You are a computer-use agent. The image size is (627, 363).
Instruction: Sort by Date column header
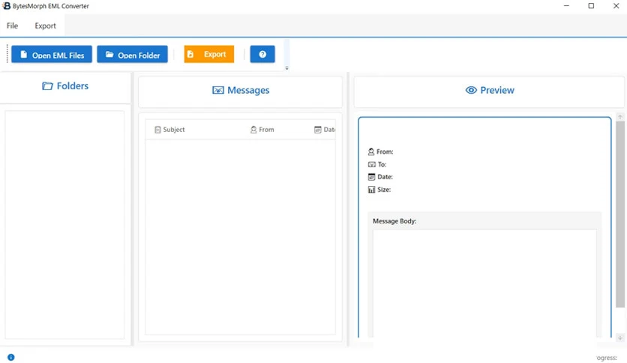pyautogui.click(x=325, y=130)
